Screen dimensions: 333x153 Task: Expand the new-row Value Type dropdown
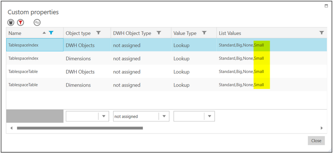[210, 116]
